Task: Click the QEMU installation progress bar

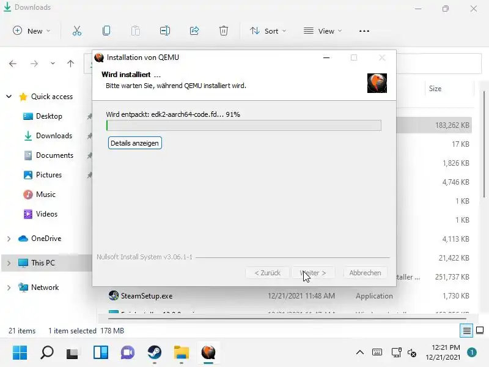Action: click(x=243, y=125)
